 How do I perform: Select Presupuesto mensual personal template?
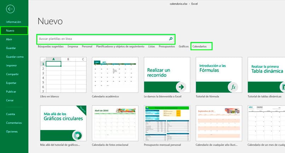(167, 123)
